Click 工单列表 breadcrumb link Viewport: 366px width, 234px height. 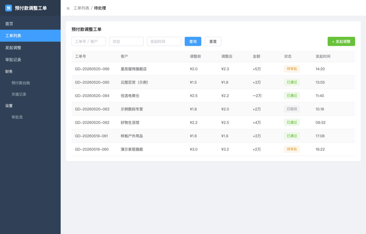[x=81, y=8]
